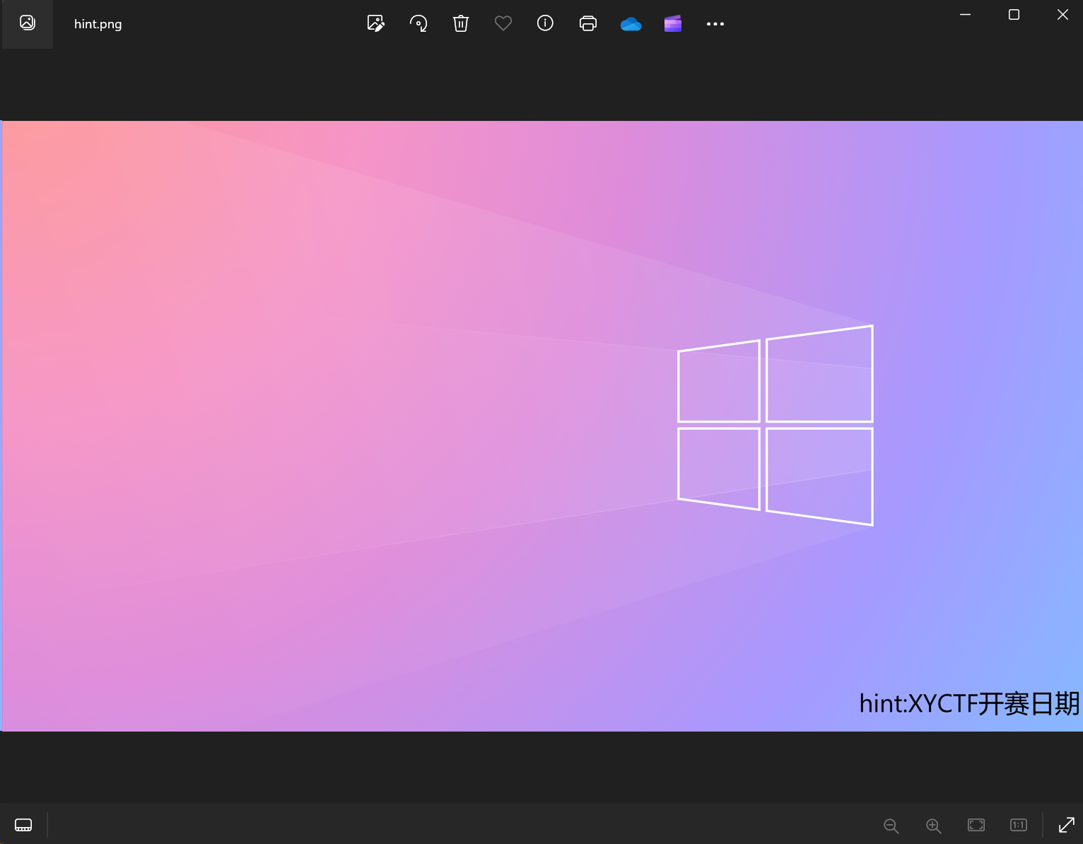Click the displayed hint.png picture
The width and height of the screenshot is (1083, 844).
pyautogui.click(x=542, y=426)
